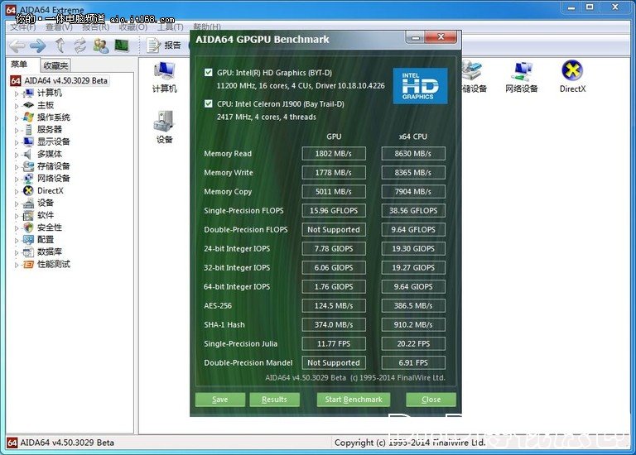Click the Save button
The width and height of the screenshot is (636, 455).
click(219, 400)
